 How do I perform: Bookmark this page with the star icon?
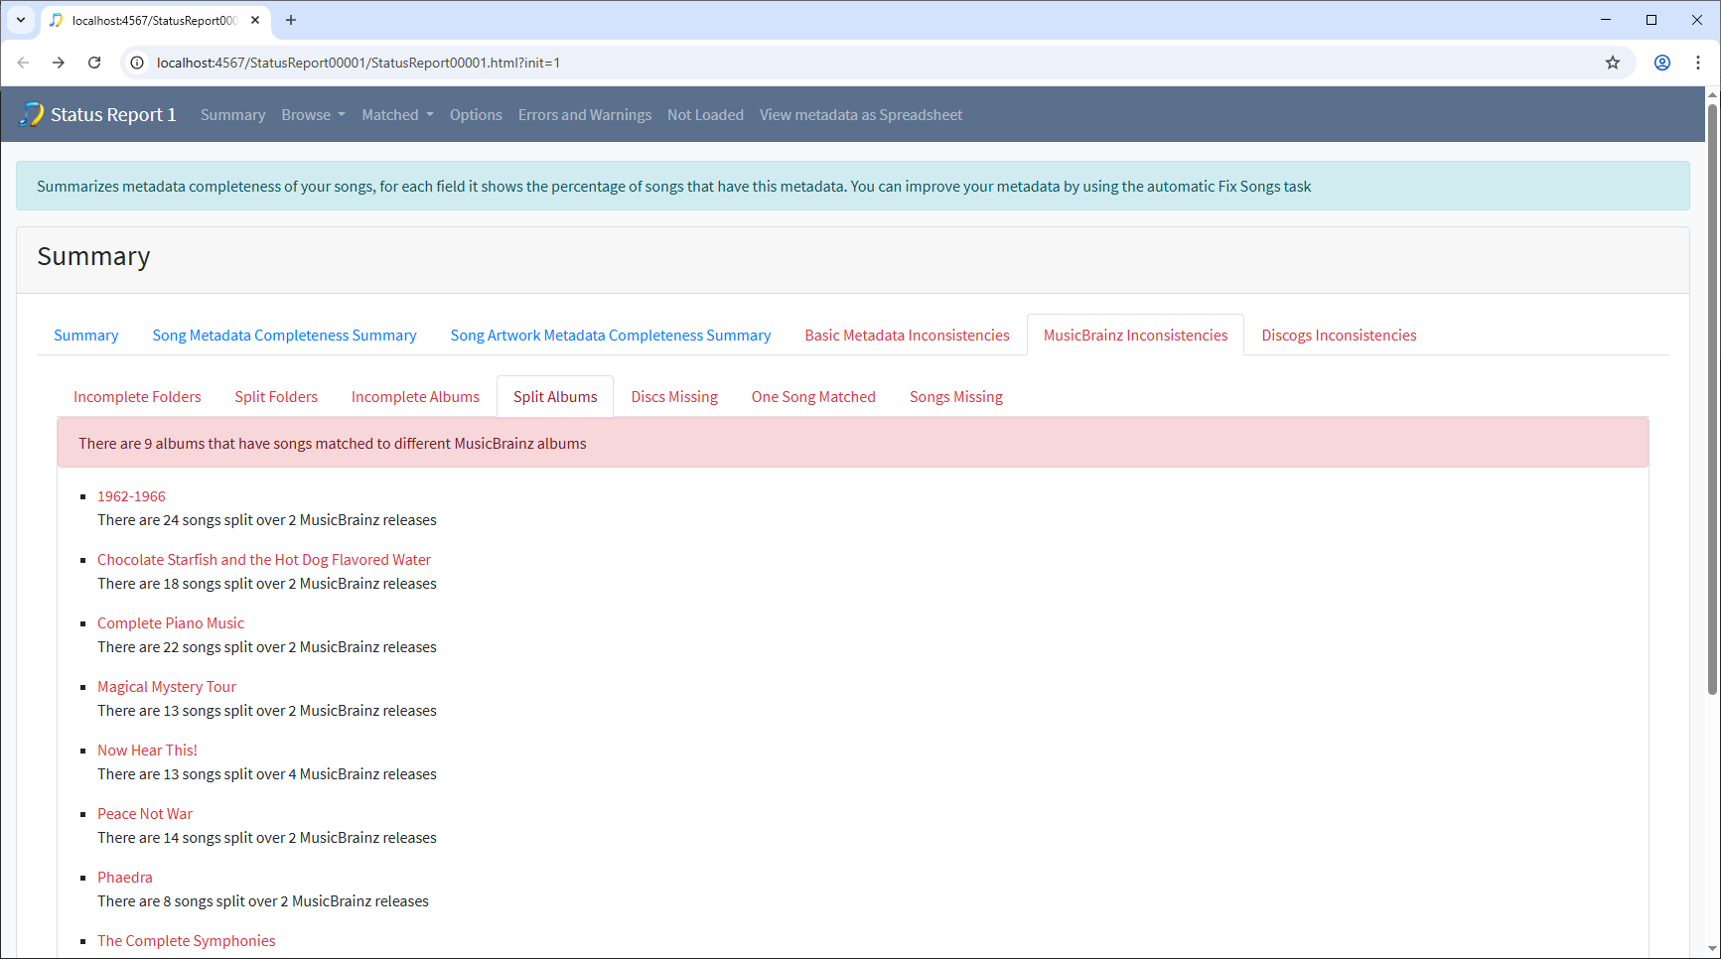tap(1613, 63)
